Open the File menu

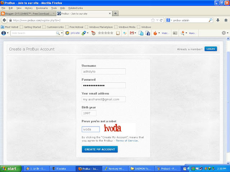(3, 8)
